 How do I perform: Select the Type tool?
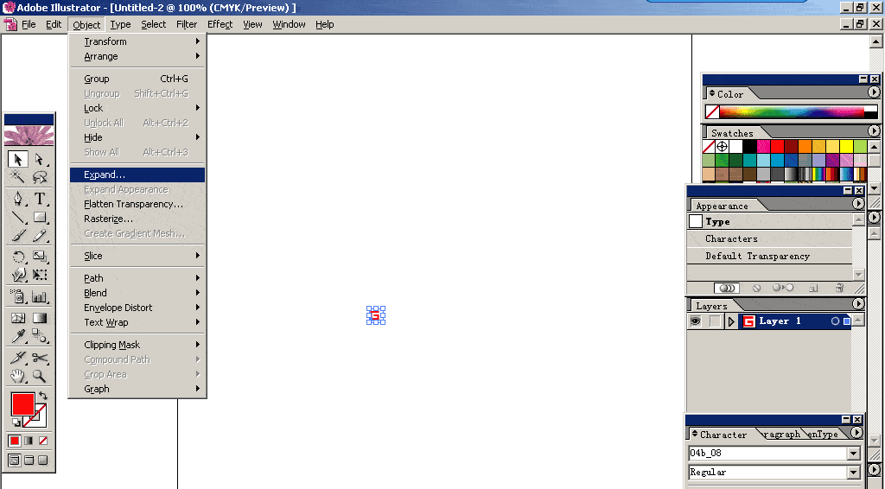(40, 199)
